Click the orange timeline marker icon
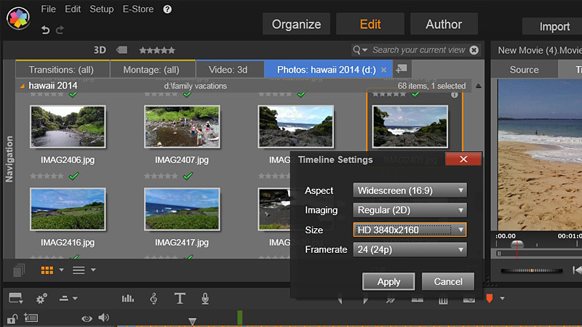The image size is (582, 327). pos(489,299)
